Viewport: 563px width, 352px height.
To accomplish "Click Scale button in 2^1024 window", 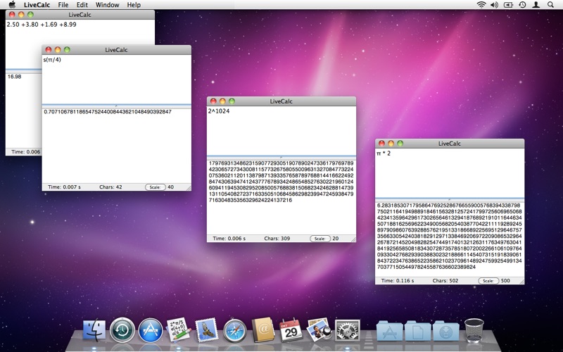I will [x=320, y=239].
